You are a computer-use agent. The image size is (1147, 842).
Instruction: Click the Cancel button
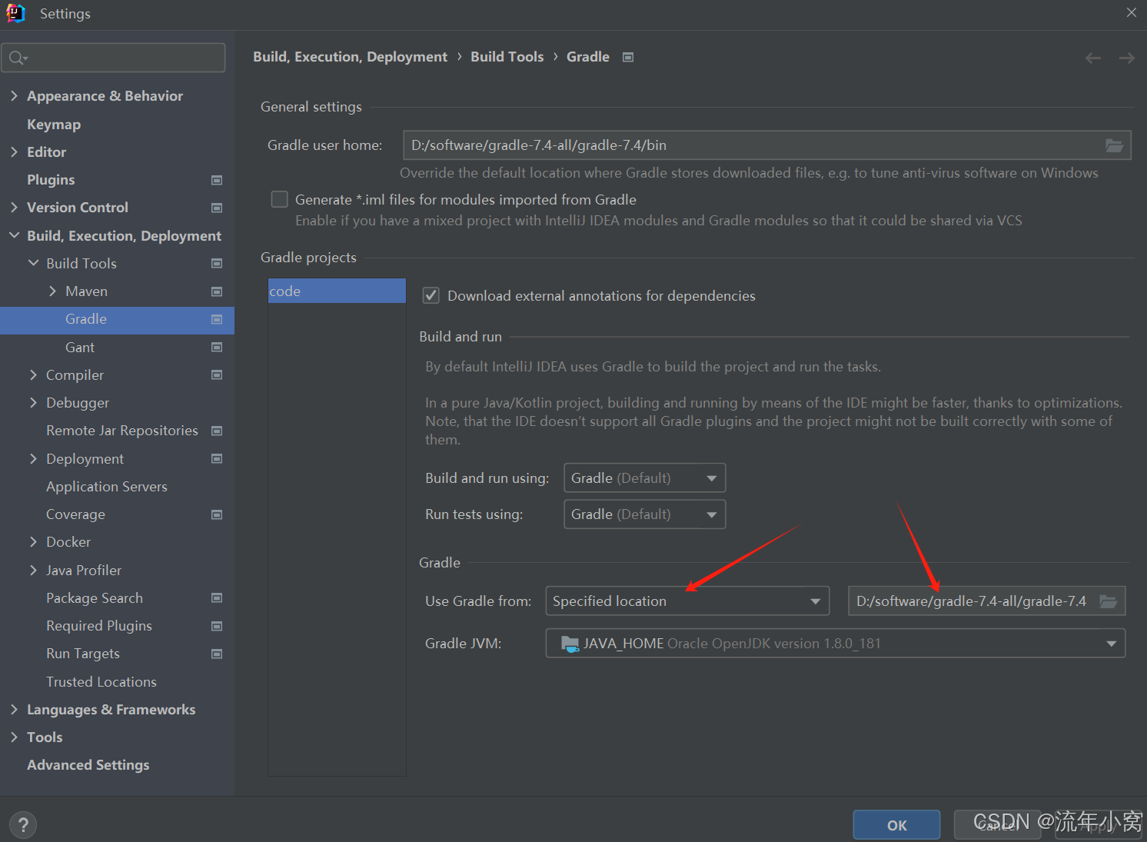pyautogui.click(x=997, y=824)
